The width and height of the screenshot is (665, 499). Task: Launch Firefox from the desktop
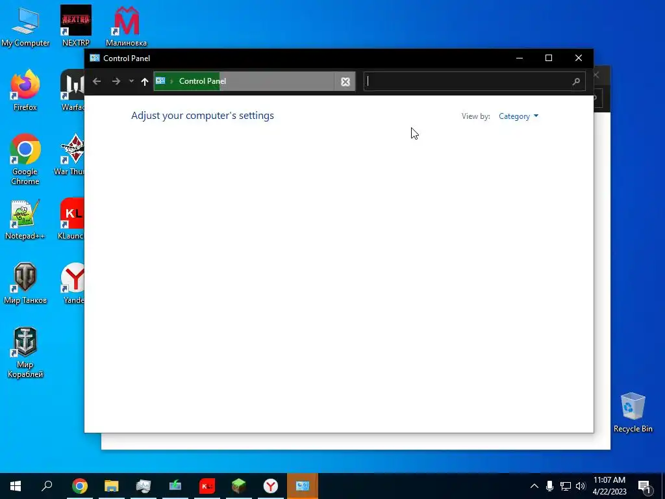click(x=25, y=90)
